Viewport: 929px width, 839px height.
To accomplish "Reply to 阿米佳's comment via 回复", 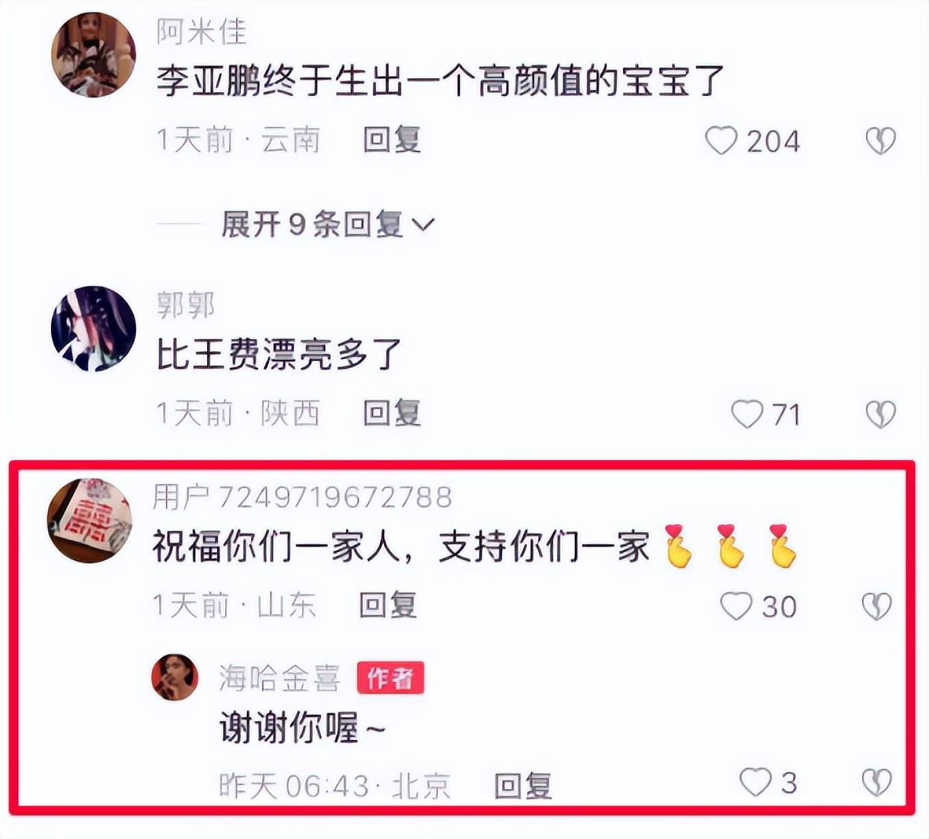I will pyautogui.click(x=392, y=140).
